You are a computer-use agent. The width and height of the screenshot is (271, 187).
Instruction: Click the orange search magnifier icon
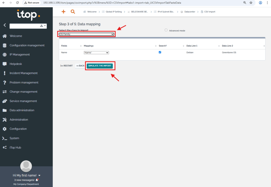(73, 12)
